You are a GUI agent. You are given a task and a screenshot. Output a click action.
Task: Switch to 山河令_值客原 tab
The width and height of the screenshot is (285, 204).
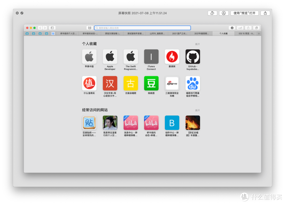[157, 34]
